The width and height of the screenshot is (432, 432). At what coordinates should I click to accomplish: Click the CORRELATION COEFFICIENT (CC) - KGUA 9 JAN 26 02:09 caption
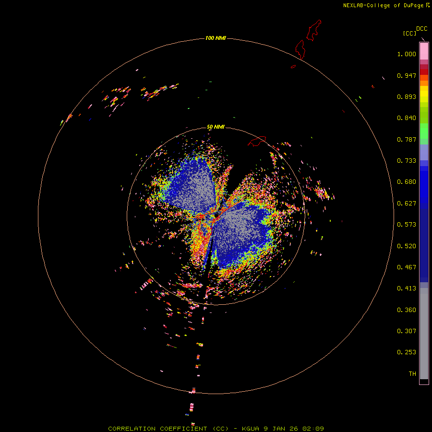click(x=216, y=429)
